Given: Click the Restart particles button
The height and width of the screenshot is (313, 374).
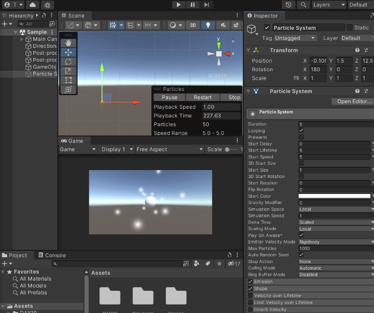Looking at the screenshot, I should [x=202, y=97].
